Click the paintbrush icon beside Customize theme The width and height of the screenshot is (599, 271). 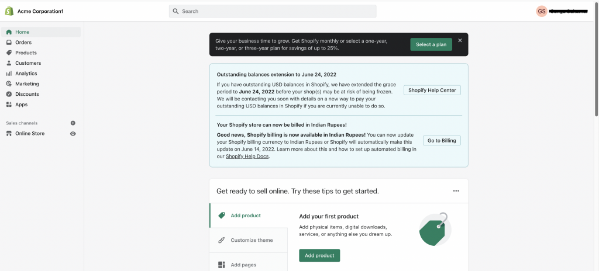tap(222, 240)
